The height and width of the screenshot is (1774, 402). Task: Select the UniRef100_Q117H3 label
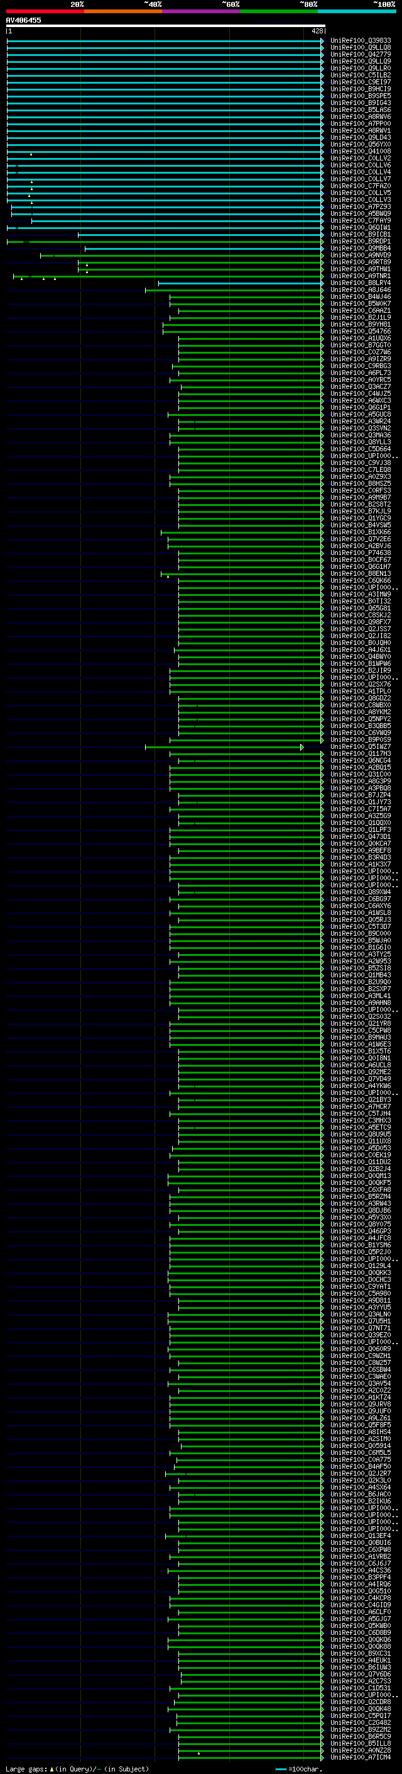coord(361,754)
